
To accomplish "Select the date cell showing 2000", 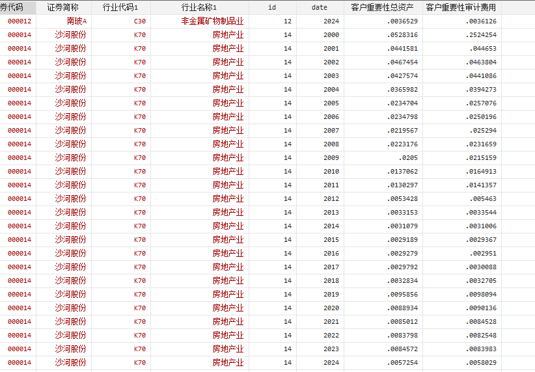I will pyautogui.click(x=331, y=35).
